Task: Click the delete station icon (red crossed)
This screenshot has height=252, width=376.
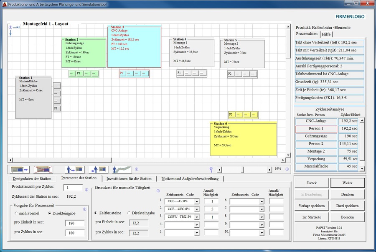Action: [x=43, y=170]
